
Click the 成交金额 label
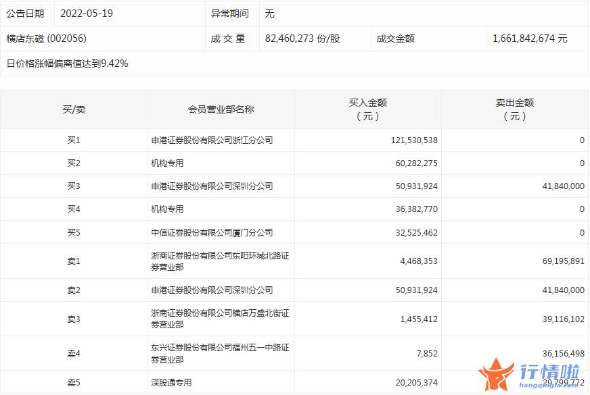point(395,38)
